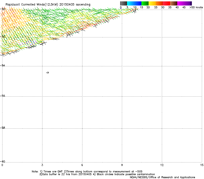Click the red 30-35 knots color swatch
The width and height of the screenshot is (204, 179).
[x=167, y=3]
